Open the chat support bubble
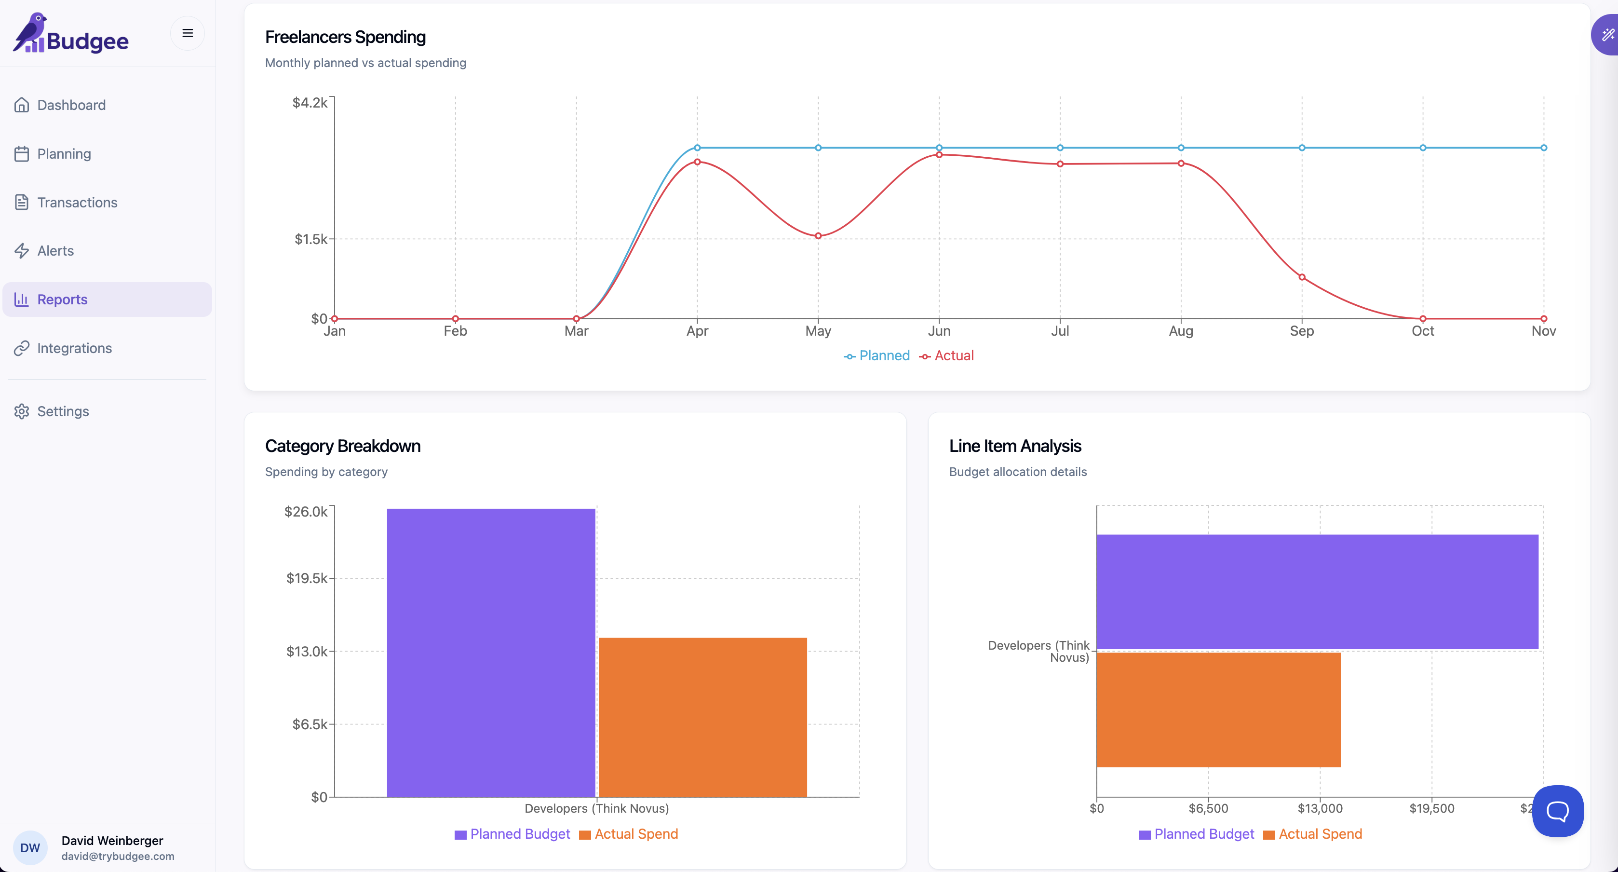The width and height of the screenshot is (1618, 872). coord(1557,810)
